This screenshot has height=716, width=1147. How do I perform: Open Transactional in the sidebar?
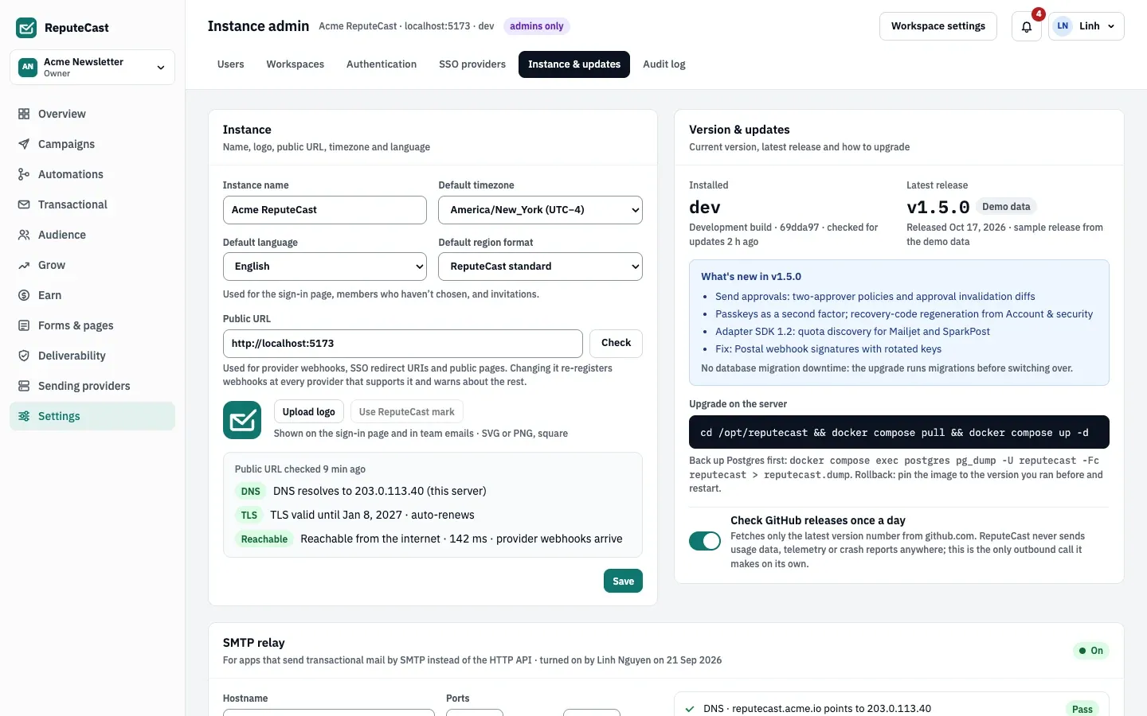(92, 204)
